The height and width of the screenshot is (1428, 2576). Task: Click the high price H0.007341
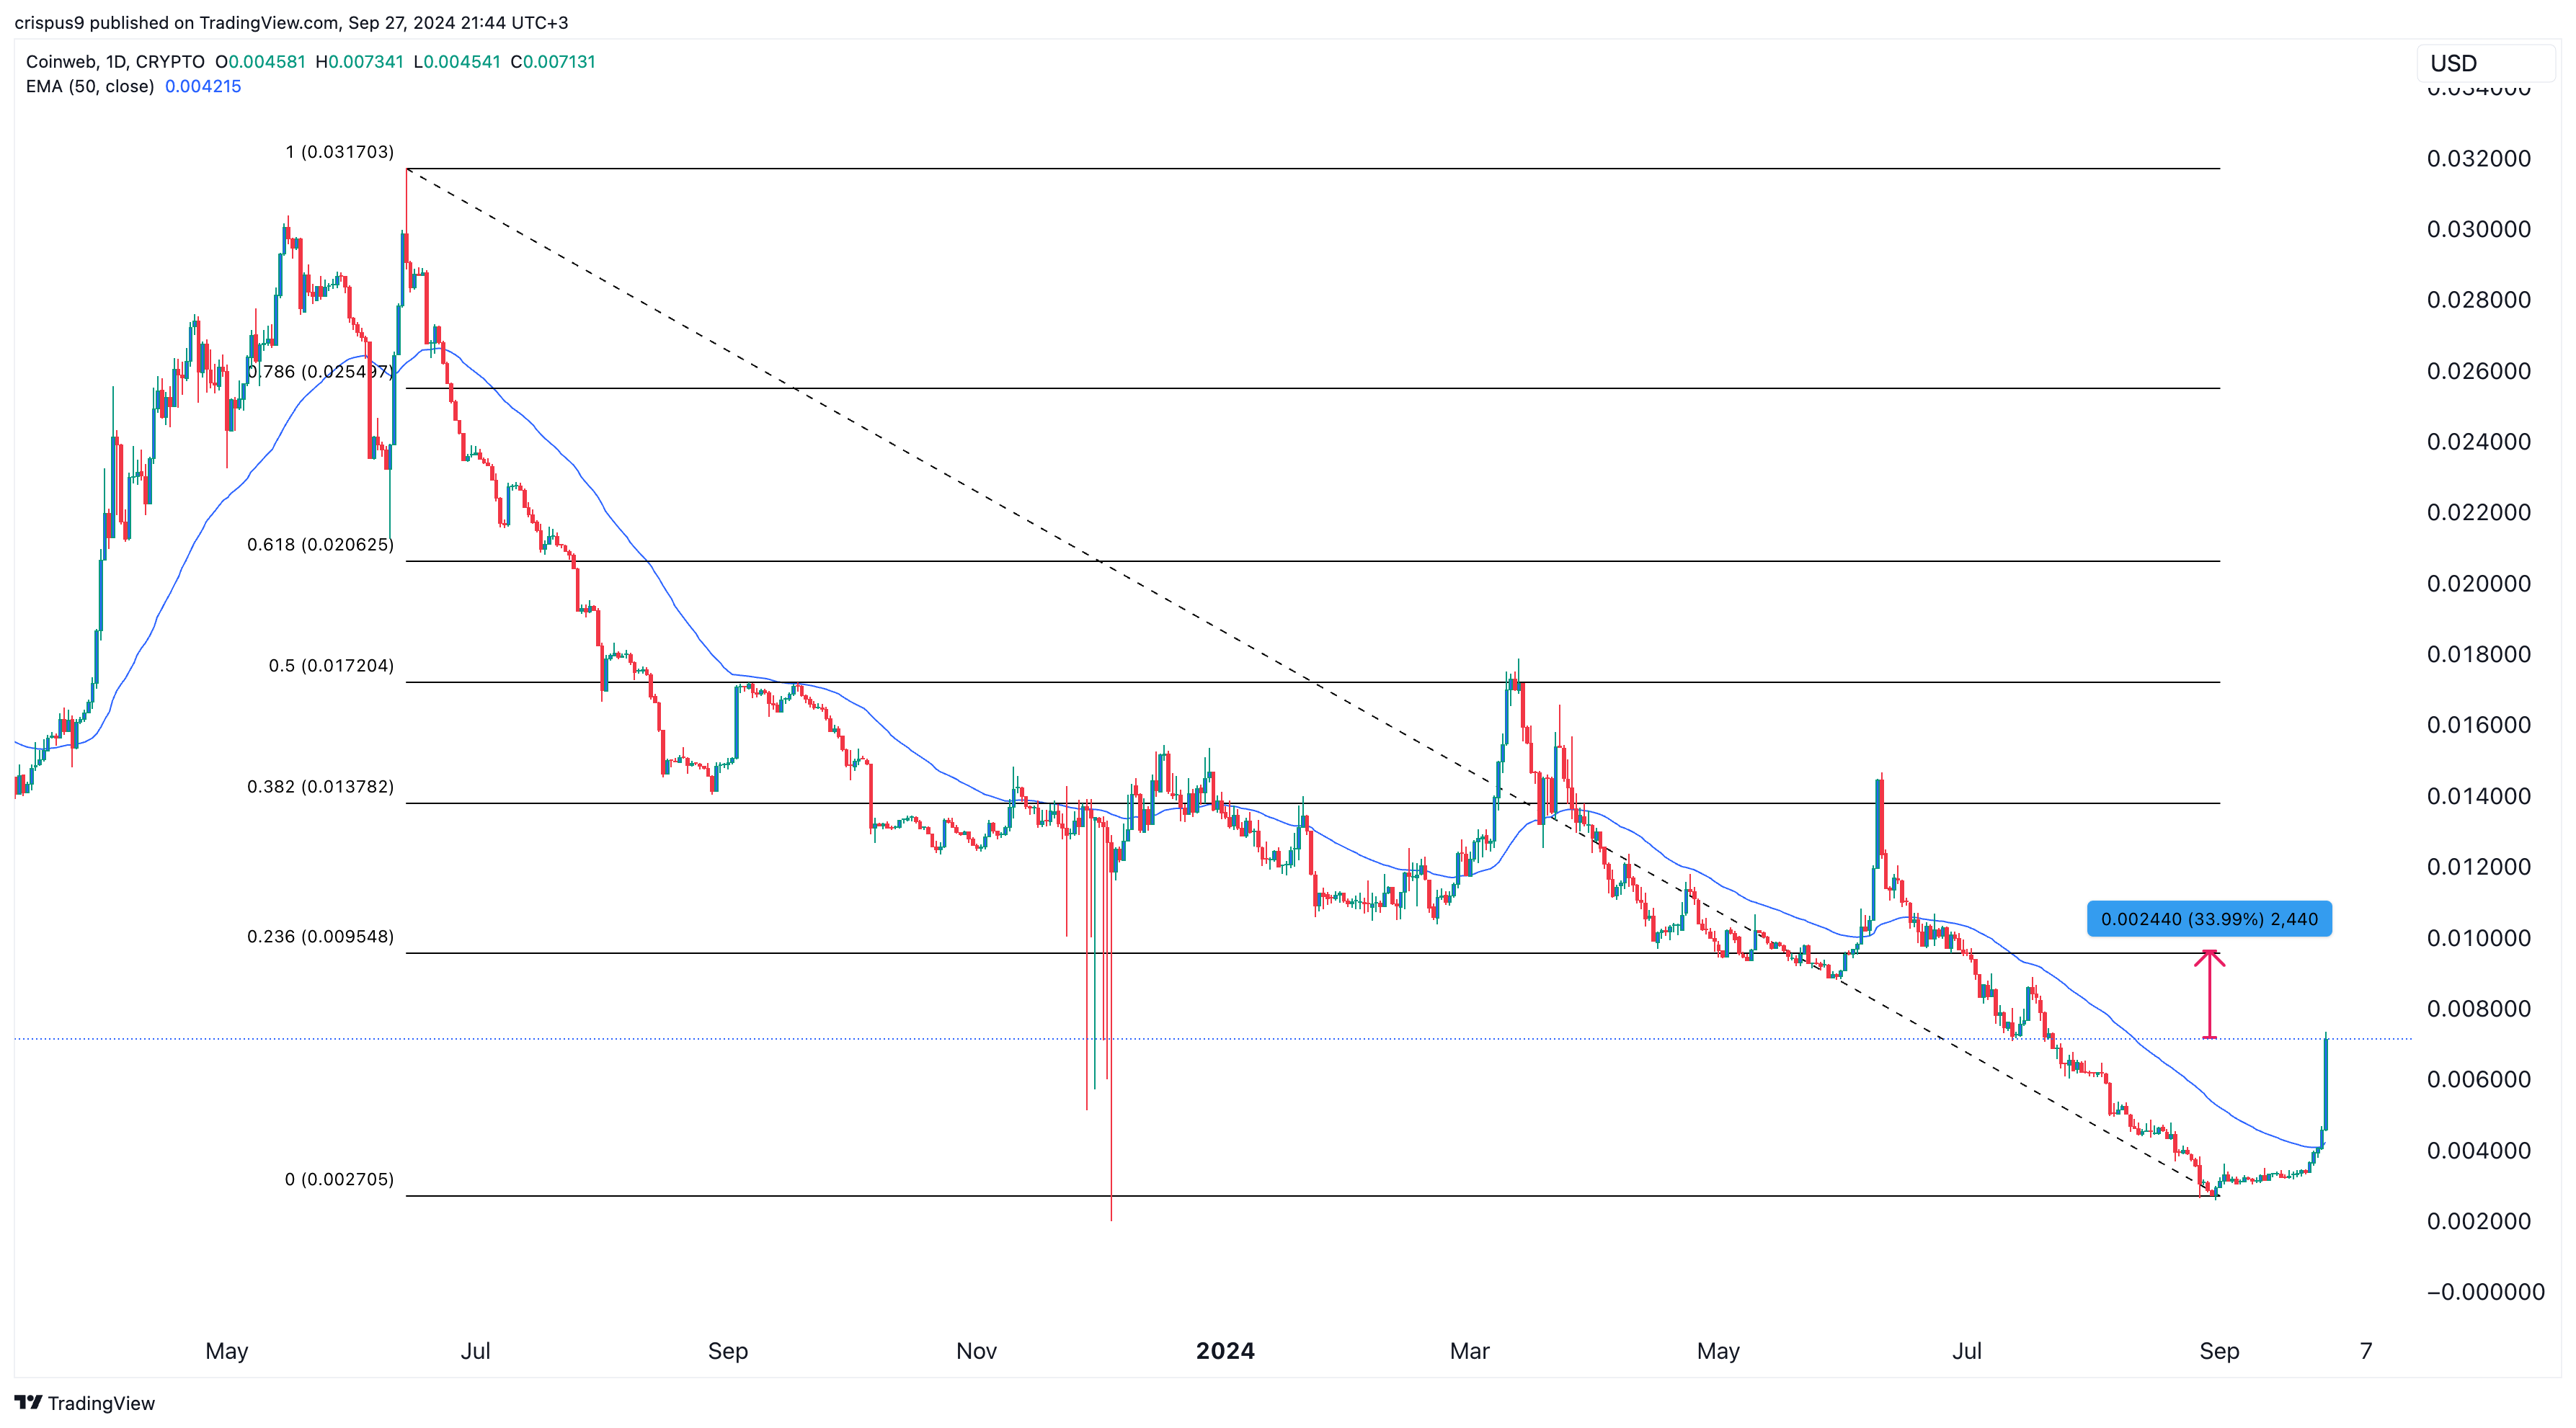tap(359, 62)
